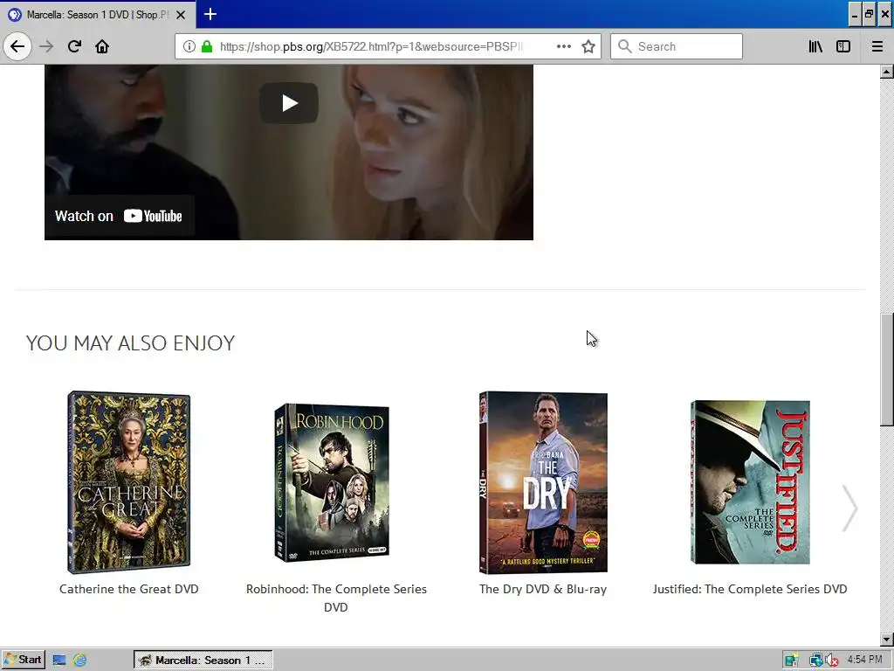Open a new browser tab
This screenshot has height=671, width=894.
point(210,14)
